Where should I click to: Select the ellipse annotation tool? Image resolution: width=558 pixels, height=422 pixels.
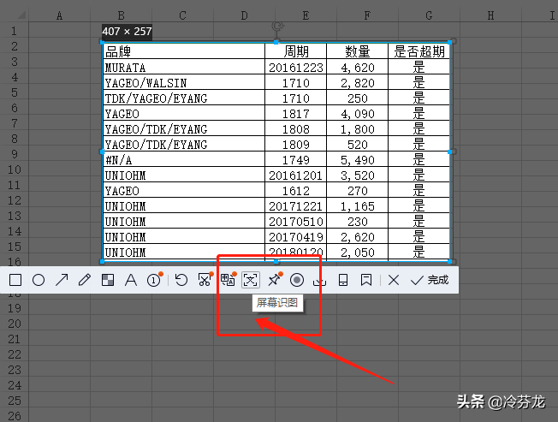point(39,281)
